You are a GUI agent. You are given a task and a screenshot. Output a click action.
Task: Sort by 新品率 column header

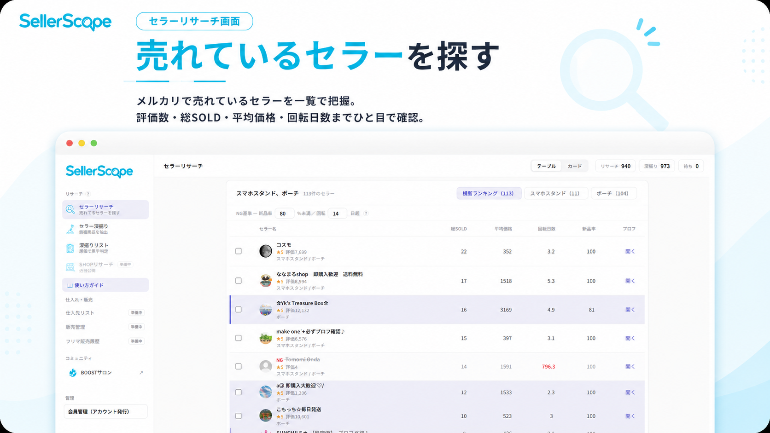click(x=589, y=229)
